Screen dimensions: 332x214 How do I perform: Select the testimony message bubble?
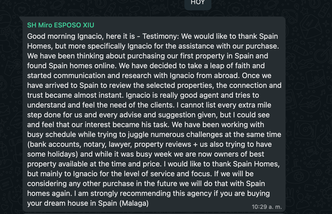(153, 114)
